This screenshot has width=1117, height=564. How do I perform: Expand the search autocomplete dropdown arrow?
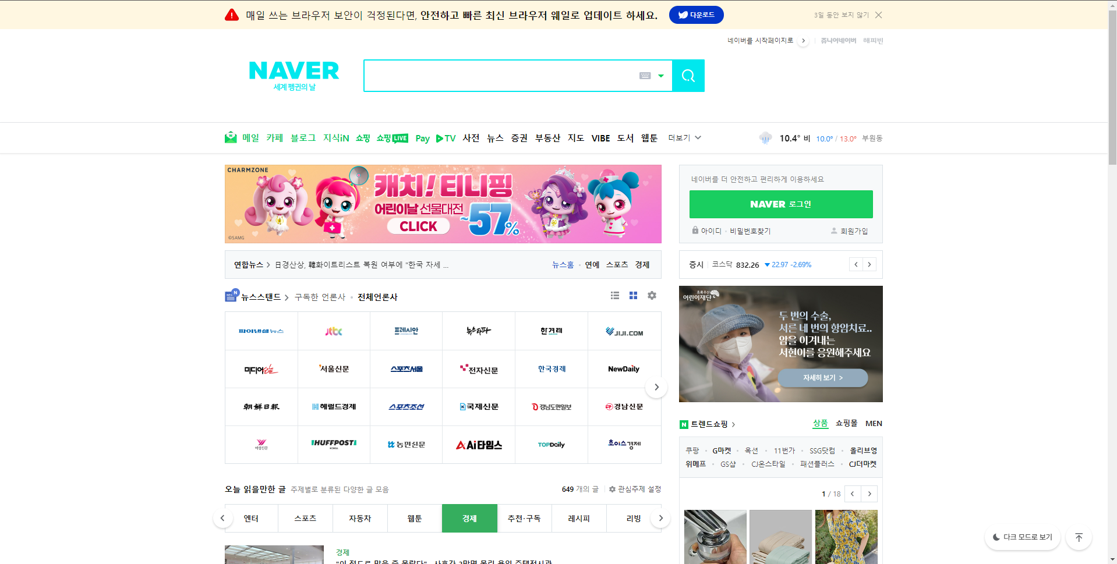[x=661, y=76]
